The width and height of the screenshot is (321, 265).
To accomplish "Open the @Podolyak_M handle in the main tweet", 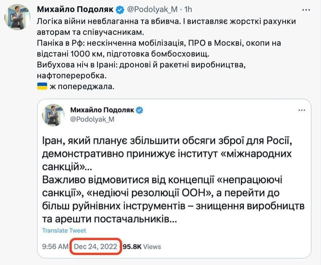I will 153,8.
